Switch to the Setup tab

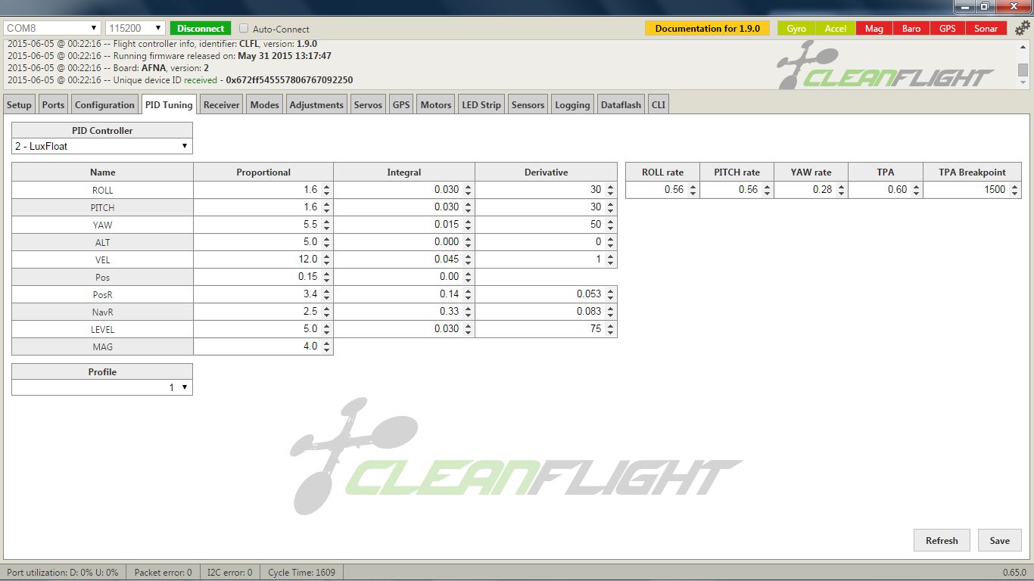[19, 104]
